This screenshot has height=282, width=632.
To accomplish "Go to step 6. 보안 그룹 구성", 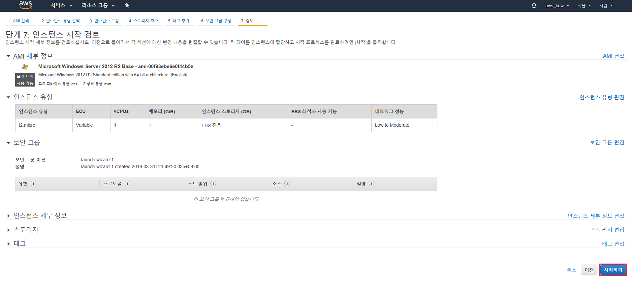I will point(216,21).
